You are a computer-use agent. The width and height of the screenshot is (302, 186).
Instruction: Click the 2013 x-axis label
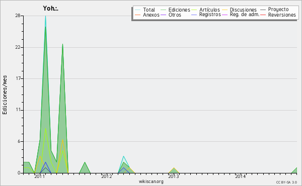[x=174, y=176]
